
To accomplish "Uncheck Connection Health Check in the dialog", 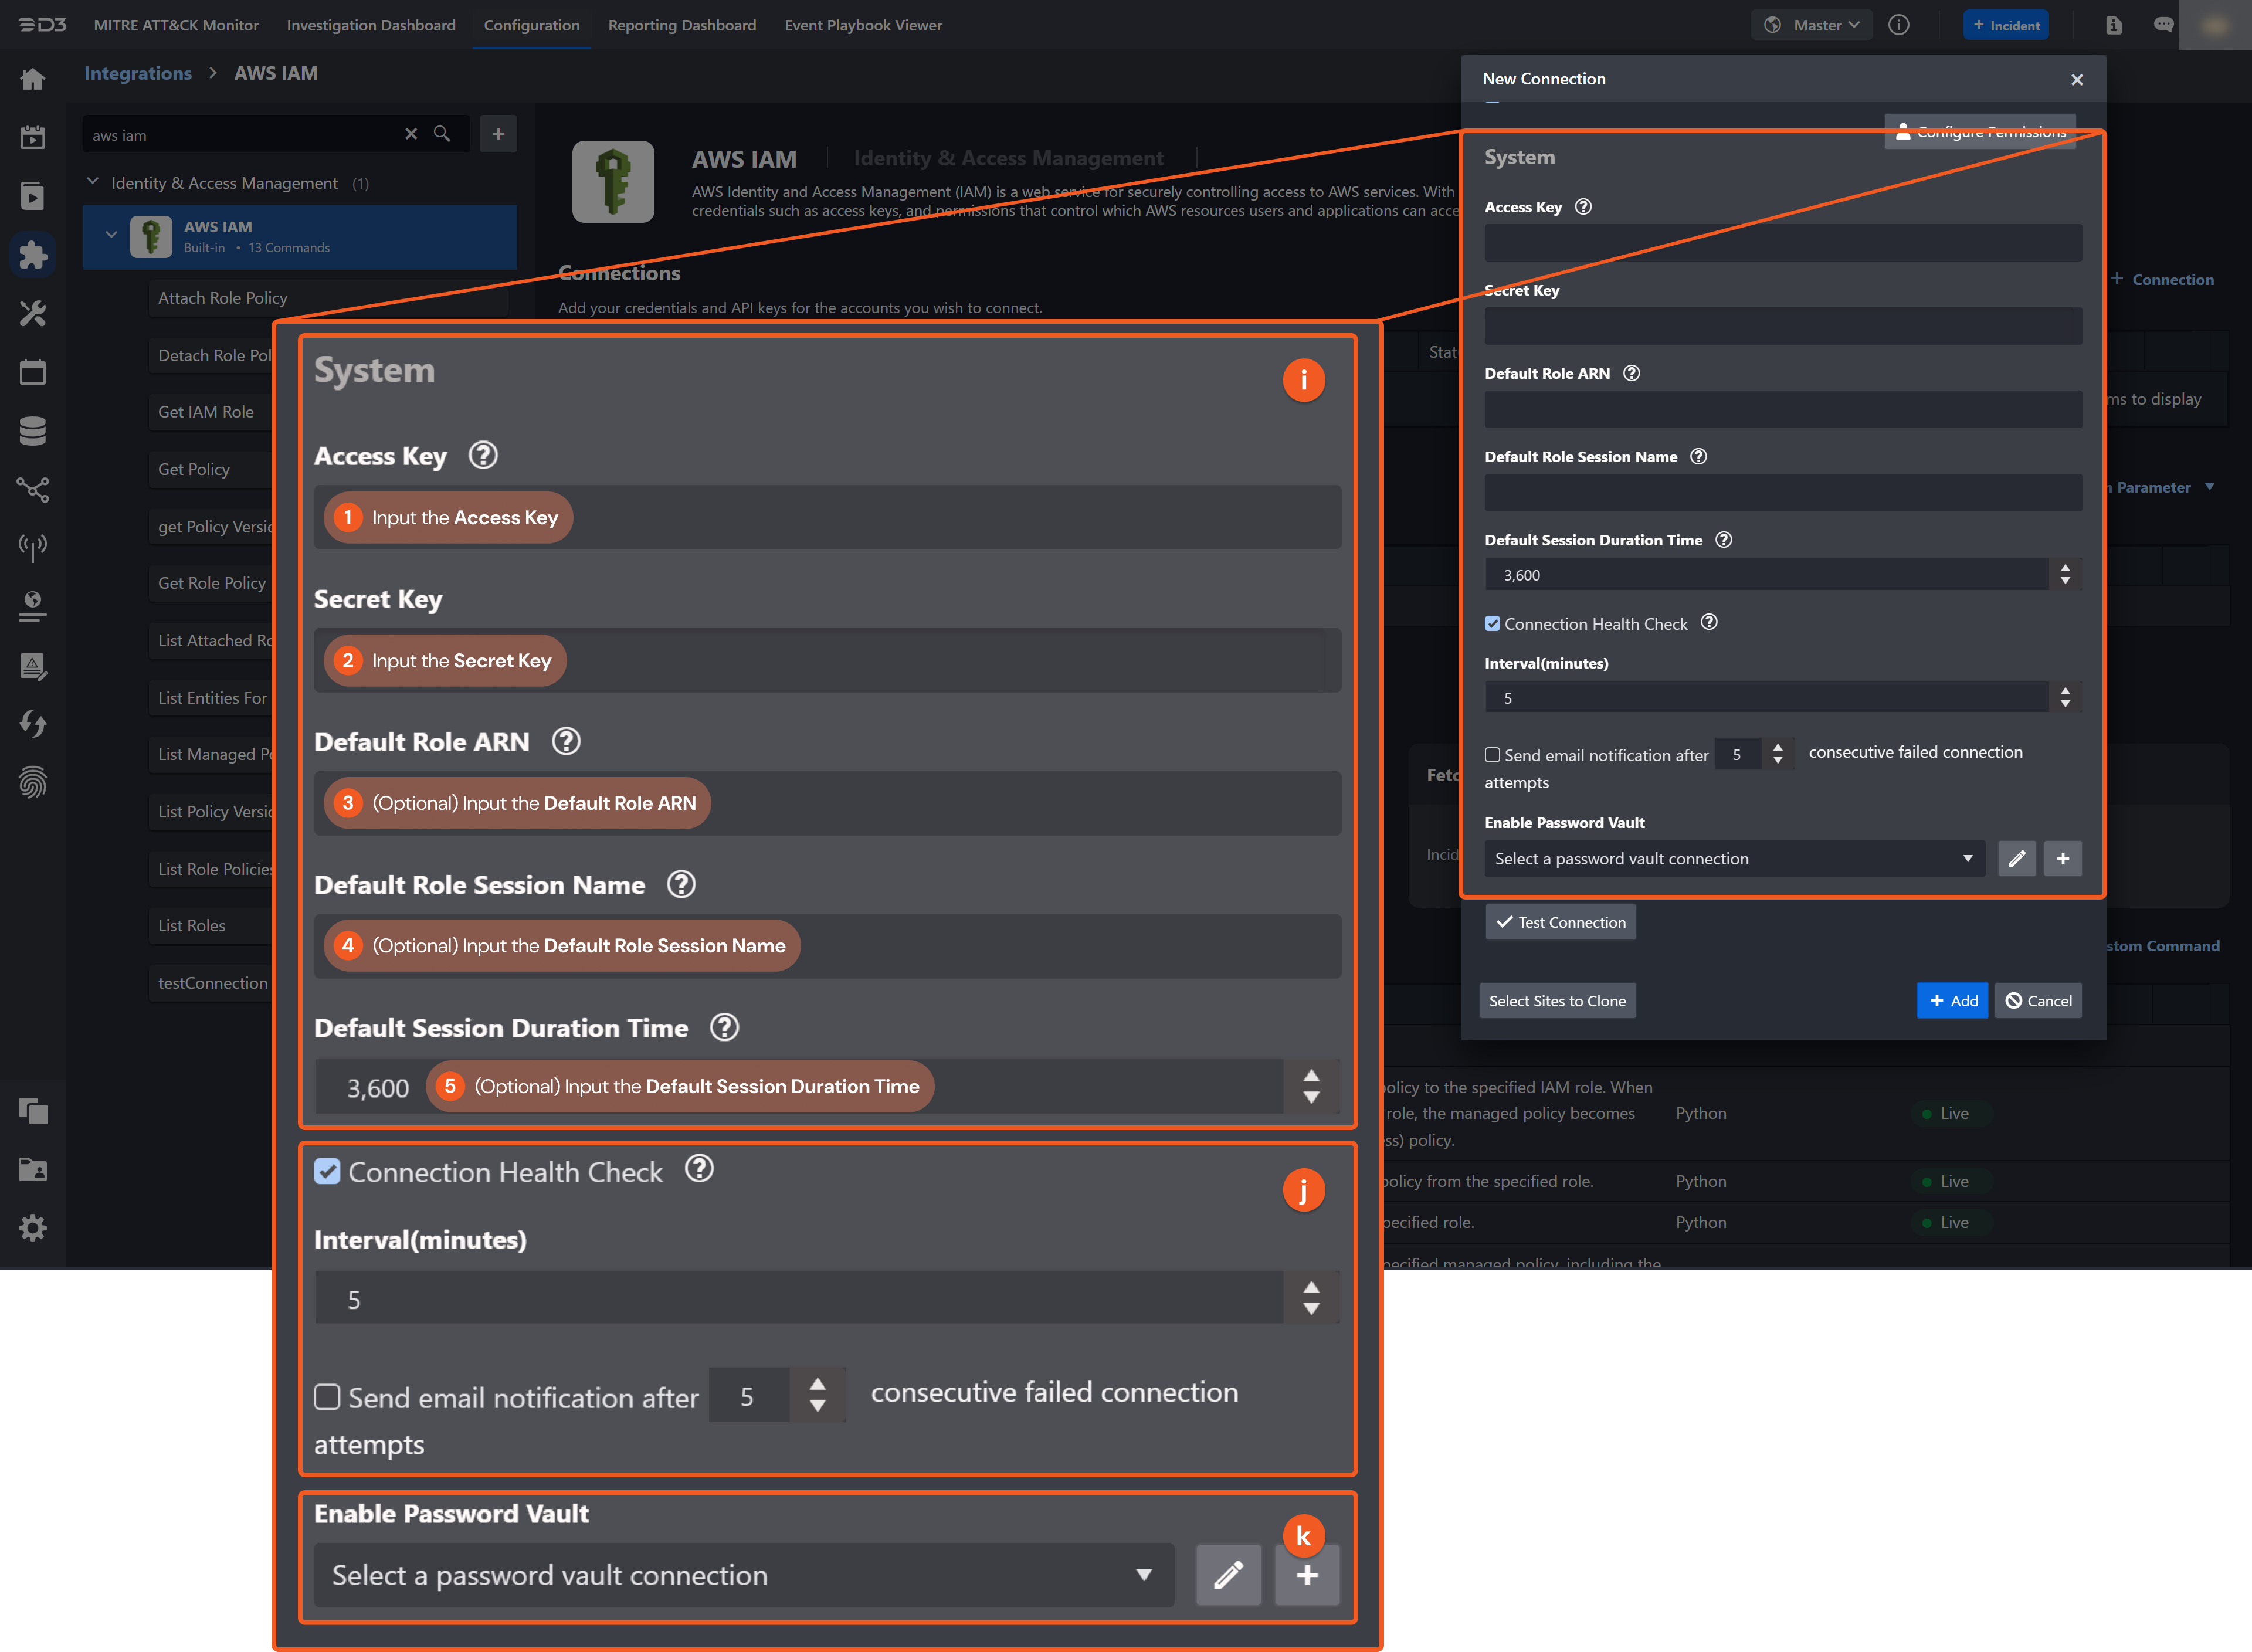I will tap(1492, 623).
